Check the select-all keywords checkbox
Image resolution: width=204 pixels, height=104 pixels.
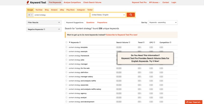tap(66, 42)
